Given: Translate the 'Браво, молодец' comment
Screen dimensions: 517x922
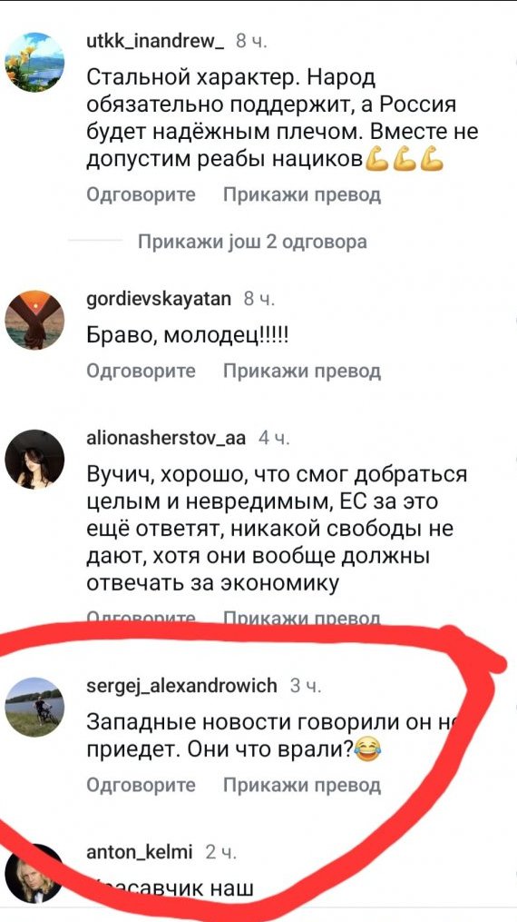Looking at the screenshot, I should point(302,372).
